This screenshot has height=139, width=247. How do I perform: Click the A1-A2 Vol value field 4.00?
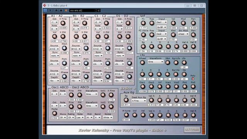54,41
